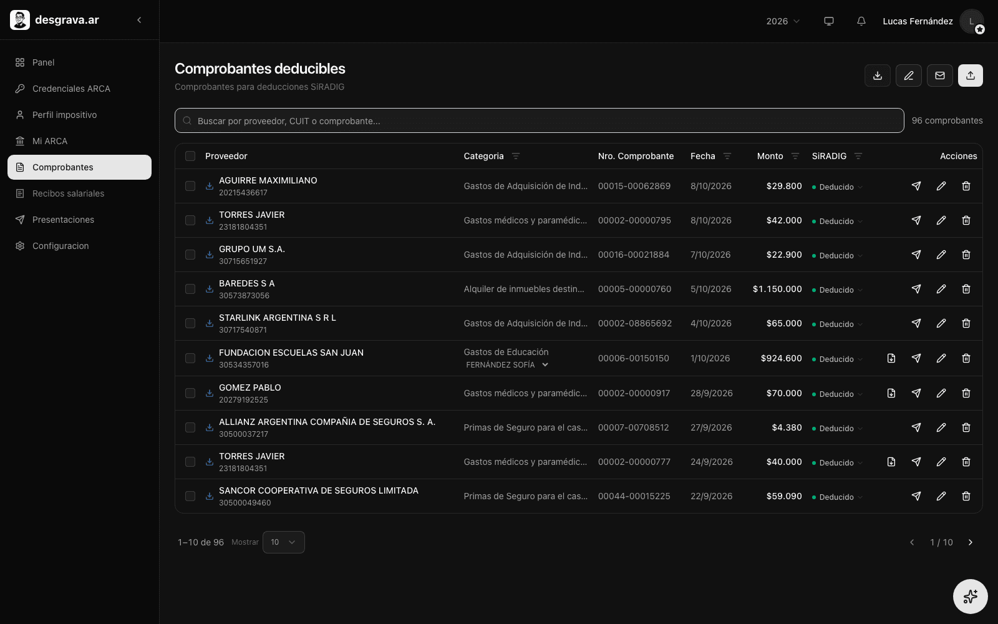The image size is (998, 624).
Task: Click the upload comprobante button
Action: [971, 76]
